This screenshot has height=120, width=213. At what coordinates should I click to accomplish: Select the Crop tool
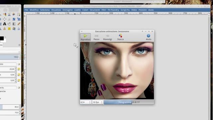[x=9, y=19]
